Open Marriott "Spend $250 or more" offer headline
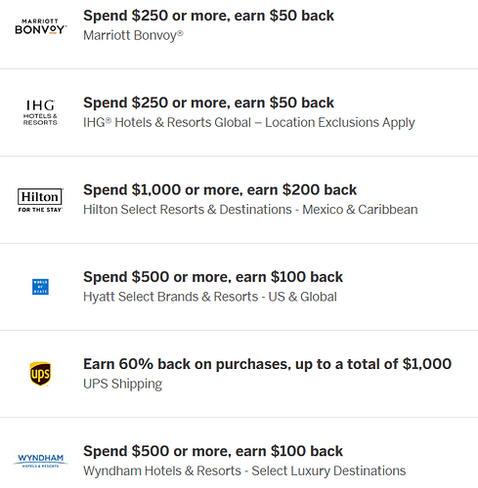This screenshot has width=478, height=488. click(x=208, y=16)
